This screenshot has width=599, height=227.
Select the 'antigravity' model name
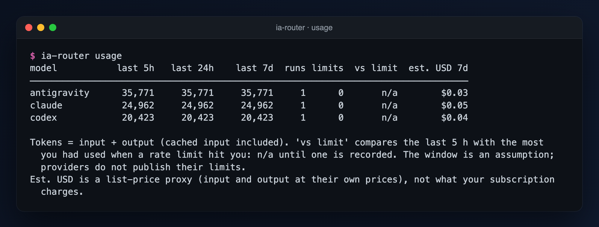pyautogui.click(x=60, y=93)
